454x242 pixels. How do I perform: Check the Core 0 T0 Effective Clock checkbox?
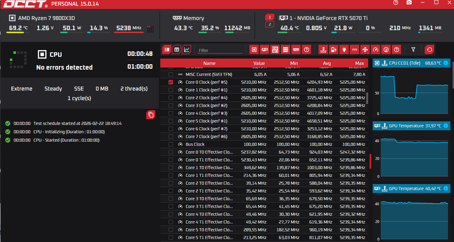(171, 152)
